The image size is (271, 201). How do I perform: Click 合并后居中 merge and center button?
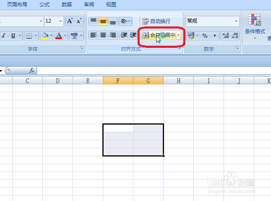[x=159, y=35]
